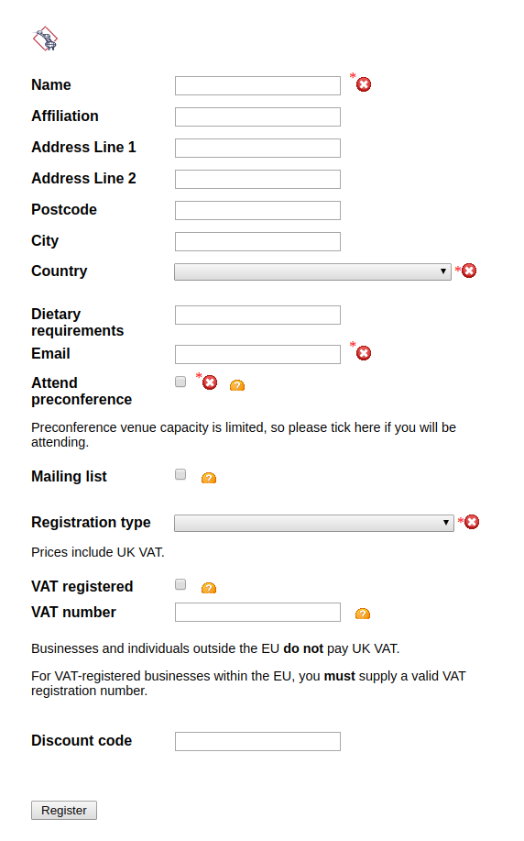Click the VAT number text field
The image size is (524, 841).
257,612
